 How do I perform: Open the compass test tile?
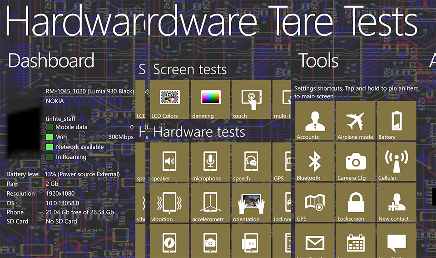tap(169, 241)
